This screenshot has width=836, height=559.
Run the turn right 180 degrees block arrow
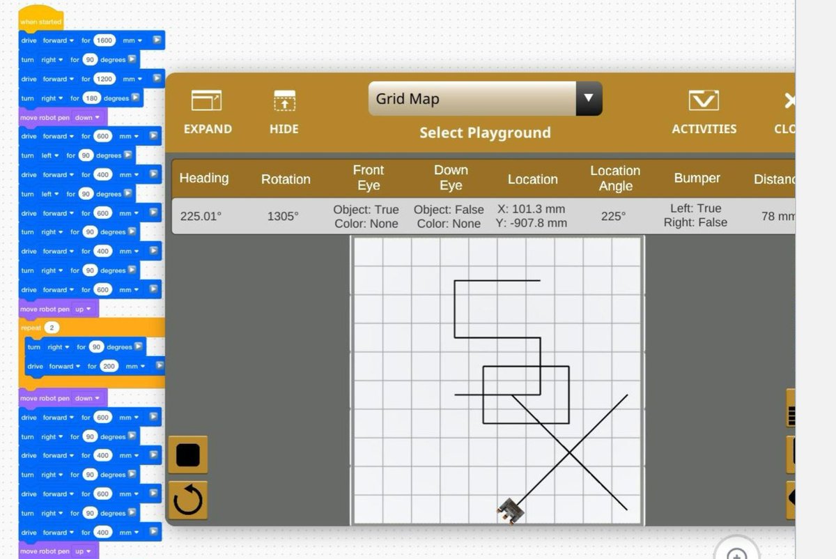click(135, 98)
